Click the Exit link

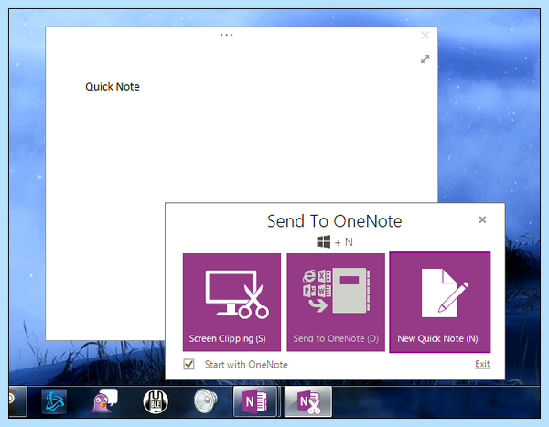point(482,364)
